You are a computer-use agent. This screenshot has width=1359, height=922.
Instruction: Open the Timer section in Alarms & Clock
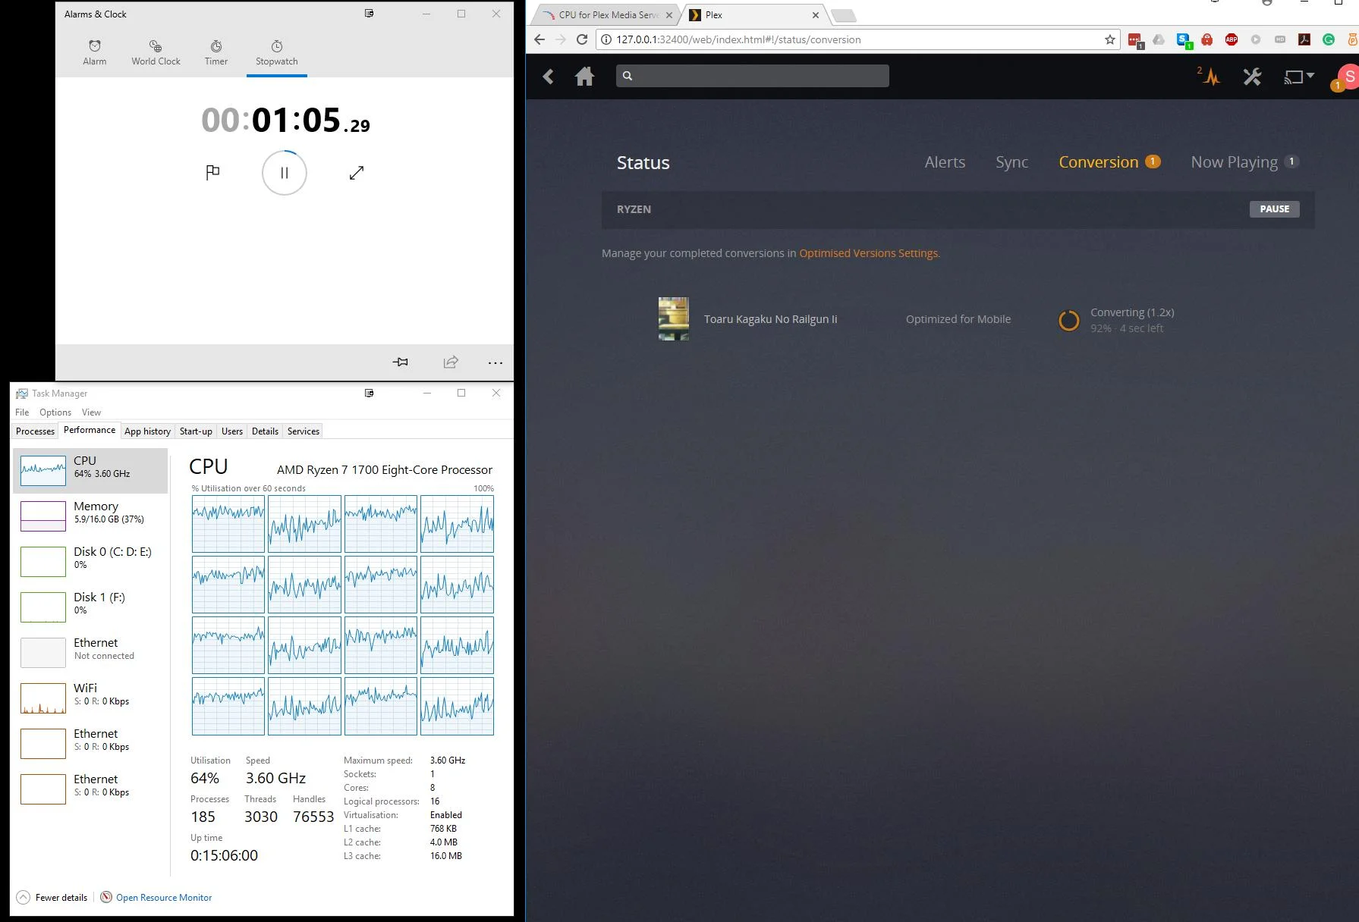click(216, 53)
